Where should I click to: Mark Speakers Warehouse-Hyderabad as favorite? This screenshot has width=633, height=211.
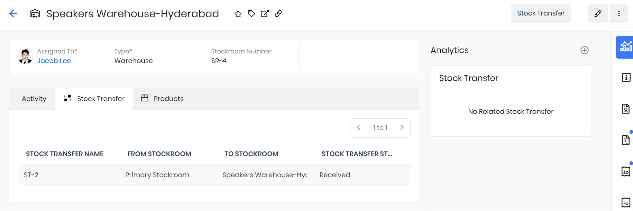pos(238,14)
